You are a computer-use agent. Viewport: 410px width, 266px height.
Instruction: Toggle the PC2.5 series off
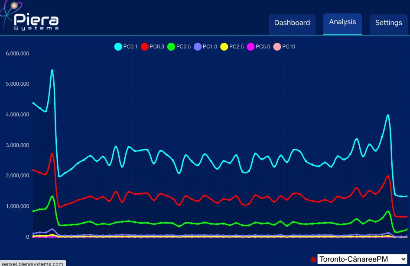tap(233, 47)
